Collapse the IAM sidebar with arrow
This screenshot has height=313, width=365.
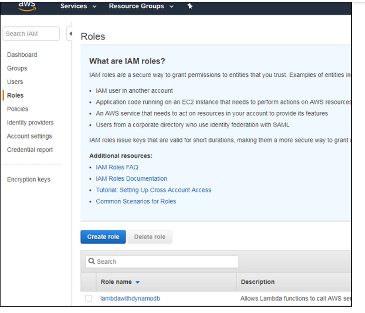pyautogui.click(x=70, y=34)
